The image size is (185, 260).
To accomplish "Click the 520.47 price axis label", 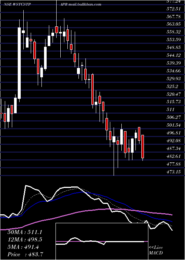I will [173, 94].
